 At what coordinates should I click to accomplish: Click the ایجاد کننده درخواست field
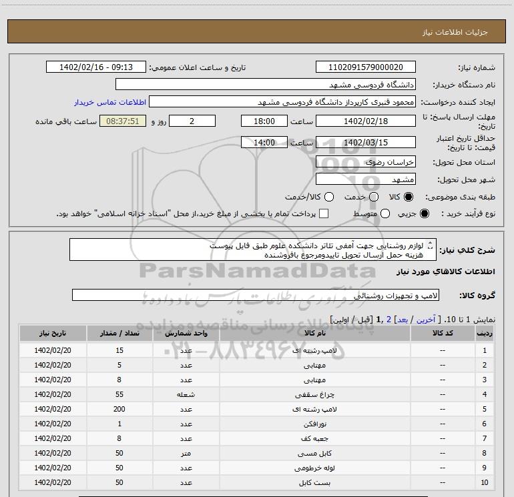point(282,102)
